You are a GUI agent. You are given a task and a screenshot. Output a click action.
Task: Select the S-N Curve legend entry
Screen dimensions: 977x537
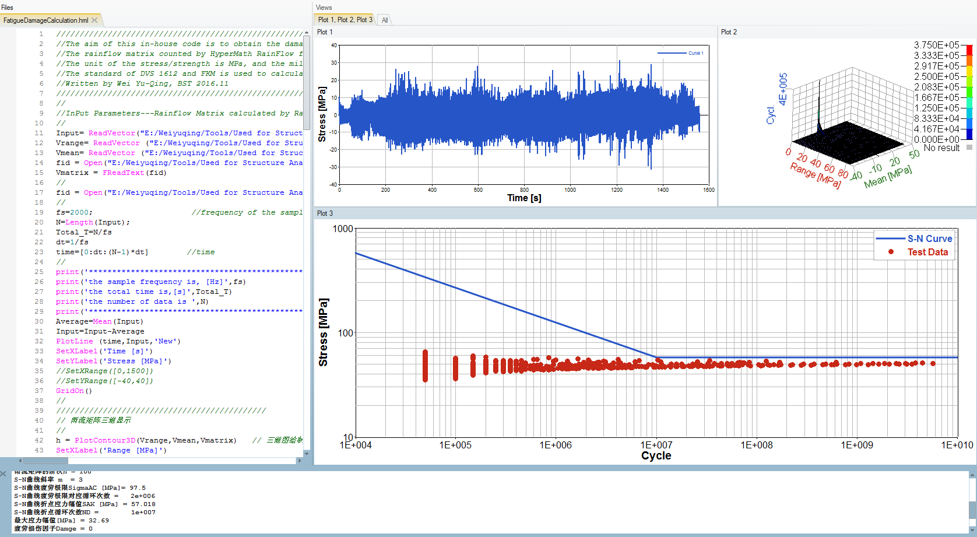(914, 238)
